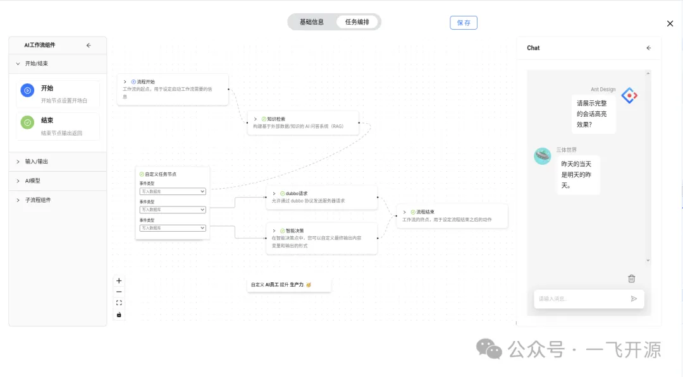
Task: Delete chat history with the trash icon
Action: pyautogui.click(x=631, y=278)
